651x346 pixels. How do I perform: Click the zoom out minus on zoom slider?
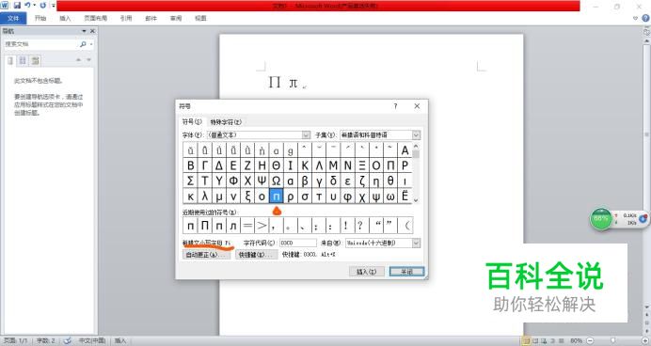(x=590, y=340)
